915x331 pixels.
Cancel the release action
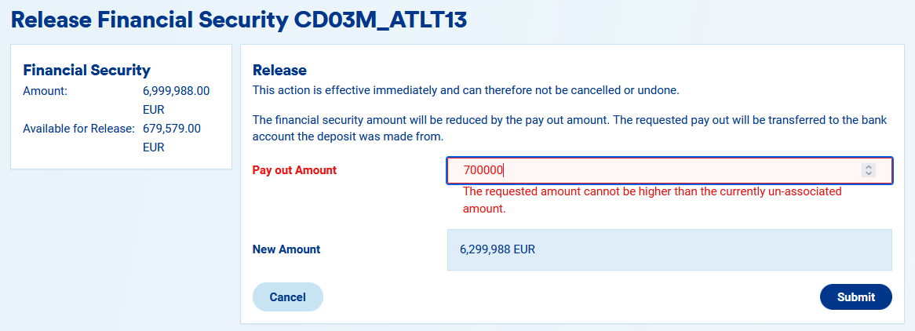click(287, 297)
